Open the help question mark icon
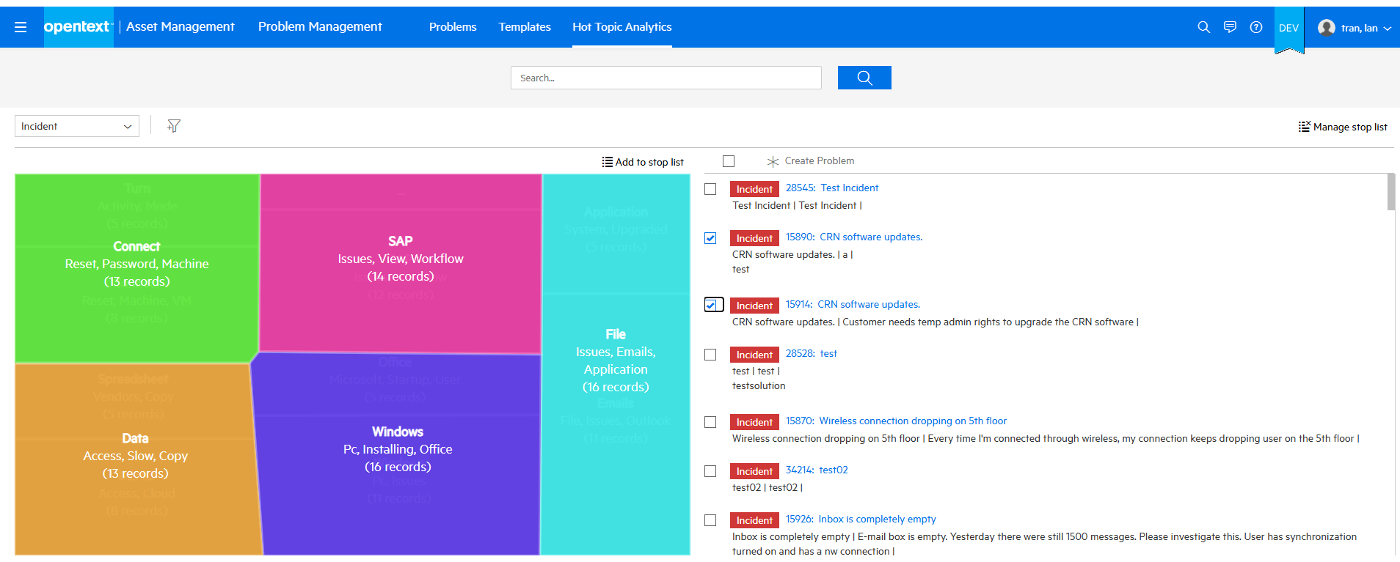The width and height of the screenshot is (1400, 562). pos(1256,27)
